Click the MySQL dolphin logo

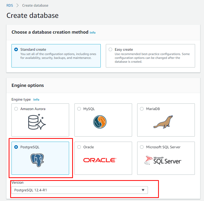tap(100, 122)
